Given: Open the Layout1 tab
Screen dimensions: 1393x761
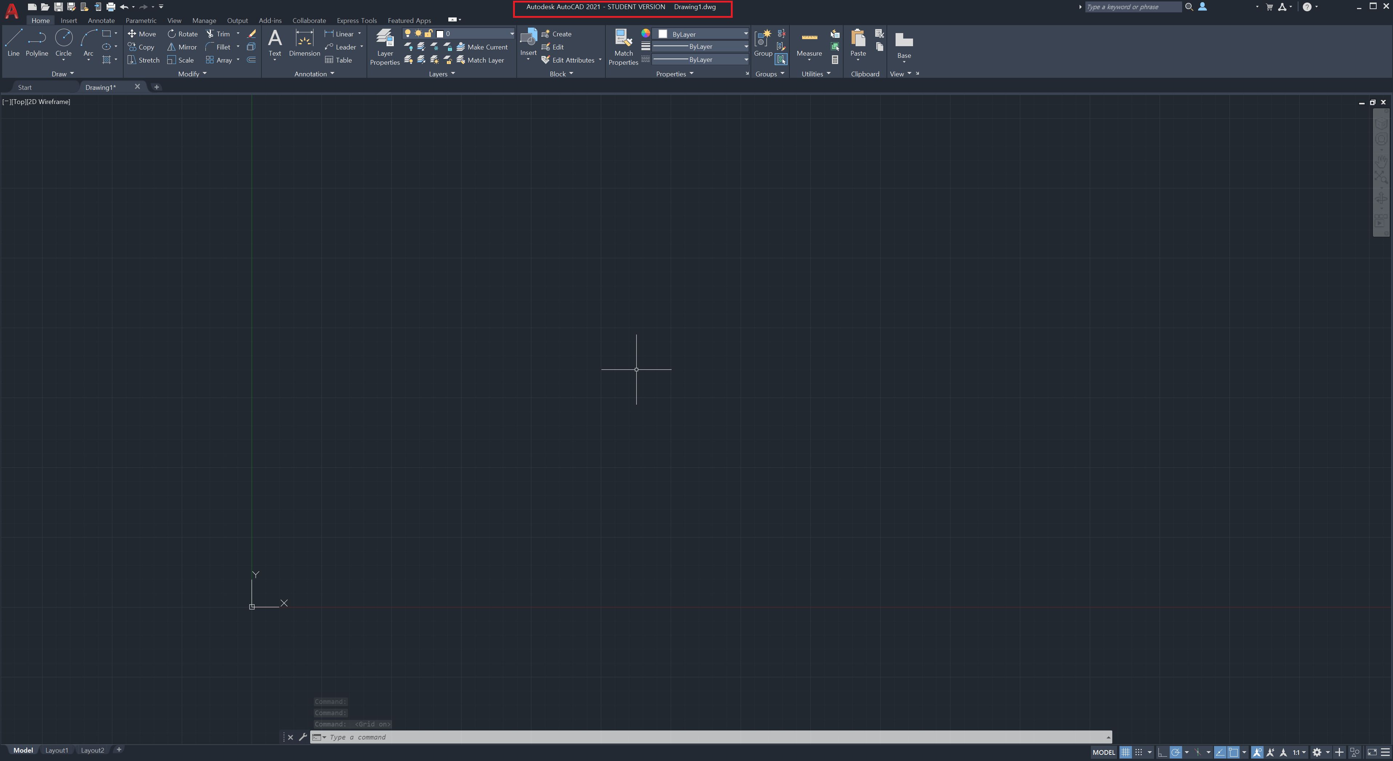Looking at the screenshot, I should coord(57,750).
